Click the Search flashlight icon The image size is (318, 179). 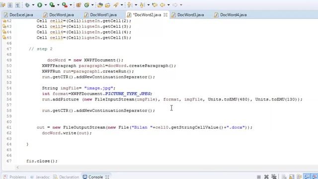(116, 5)
